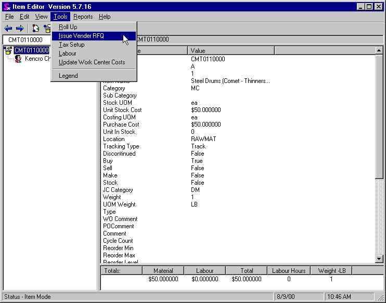Select Kencro vendor node in tree

37,59
